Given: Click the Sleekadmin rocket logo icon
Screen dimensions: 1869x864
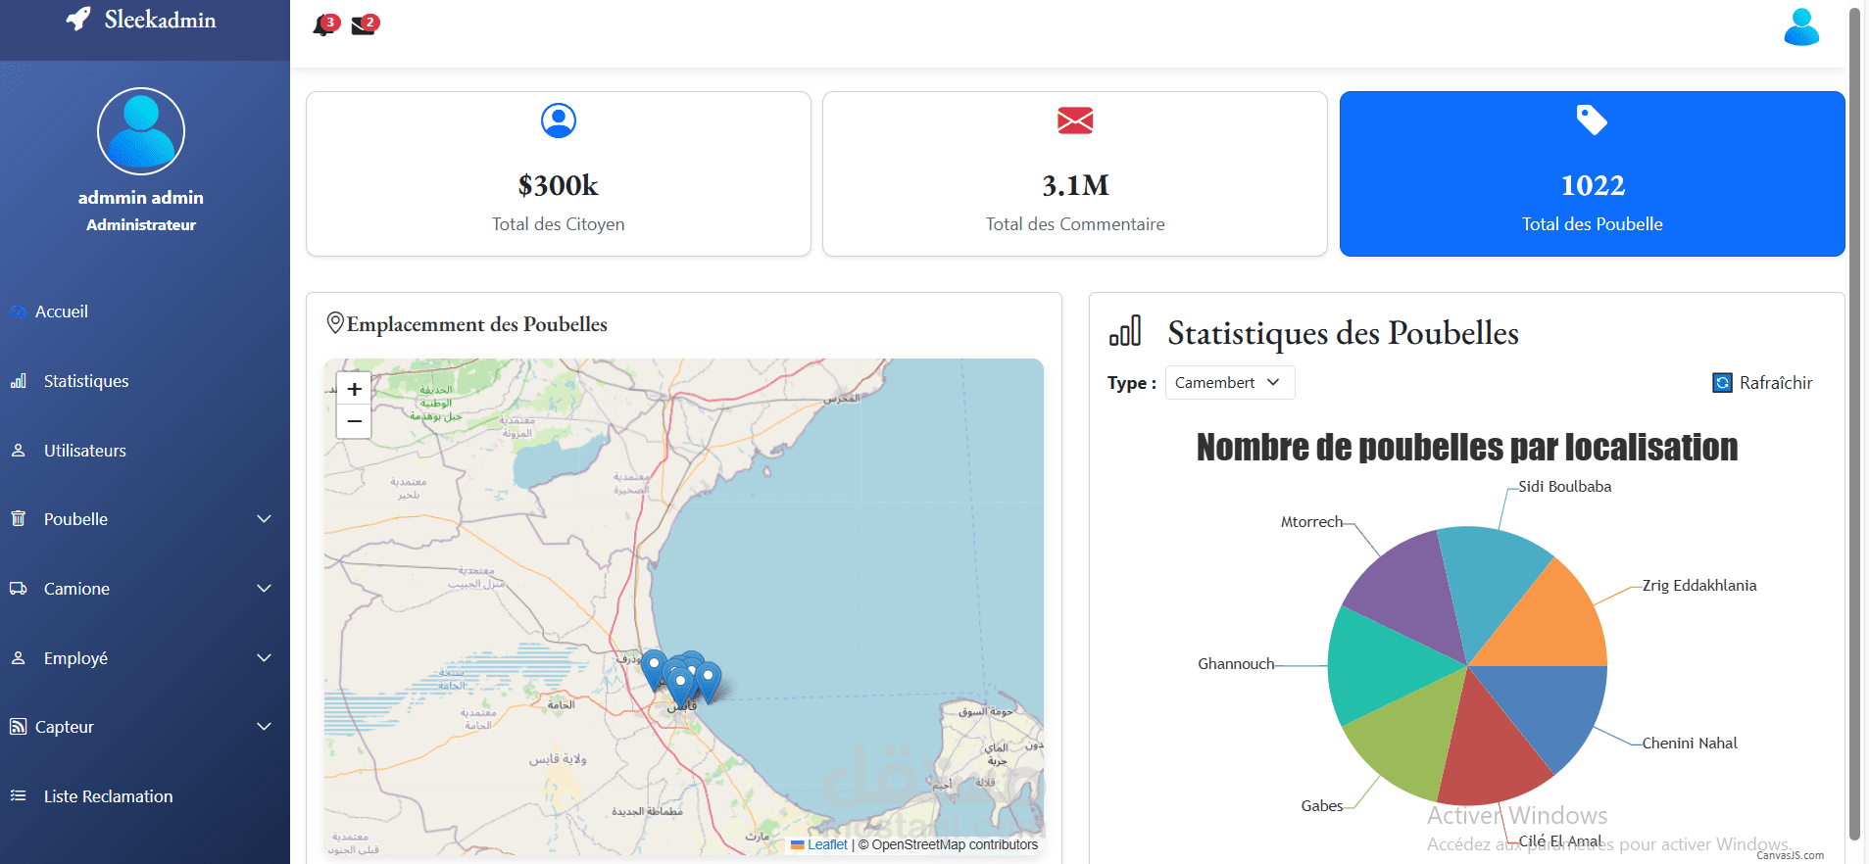Looking at the screenshot, I should tap(78, 20).
